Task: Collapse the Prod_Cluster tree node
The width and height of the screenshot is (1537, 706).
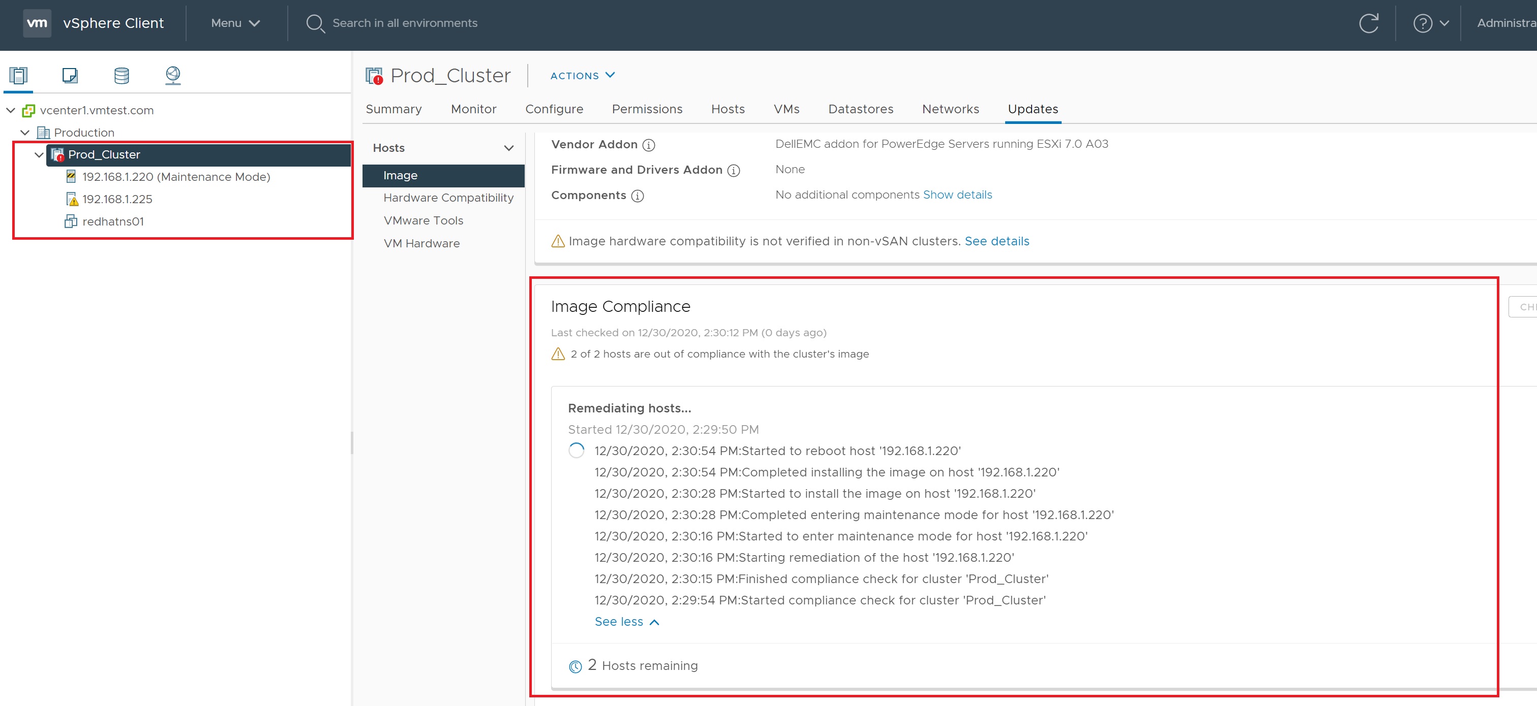Action: (39, 154)
